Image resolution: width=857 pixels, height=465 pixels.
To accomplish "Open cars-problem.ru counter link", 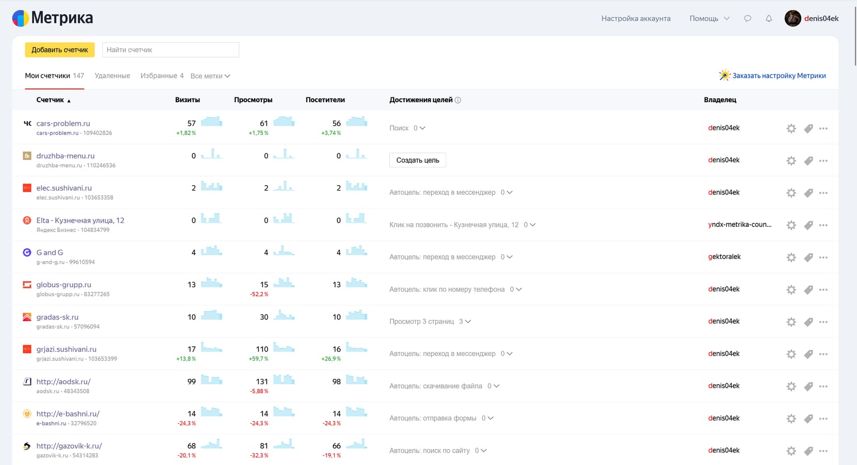I will 63,123.
